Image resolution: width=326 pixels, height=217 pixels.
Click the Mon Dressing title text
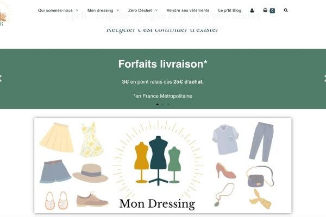point(157,204)
